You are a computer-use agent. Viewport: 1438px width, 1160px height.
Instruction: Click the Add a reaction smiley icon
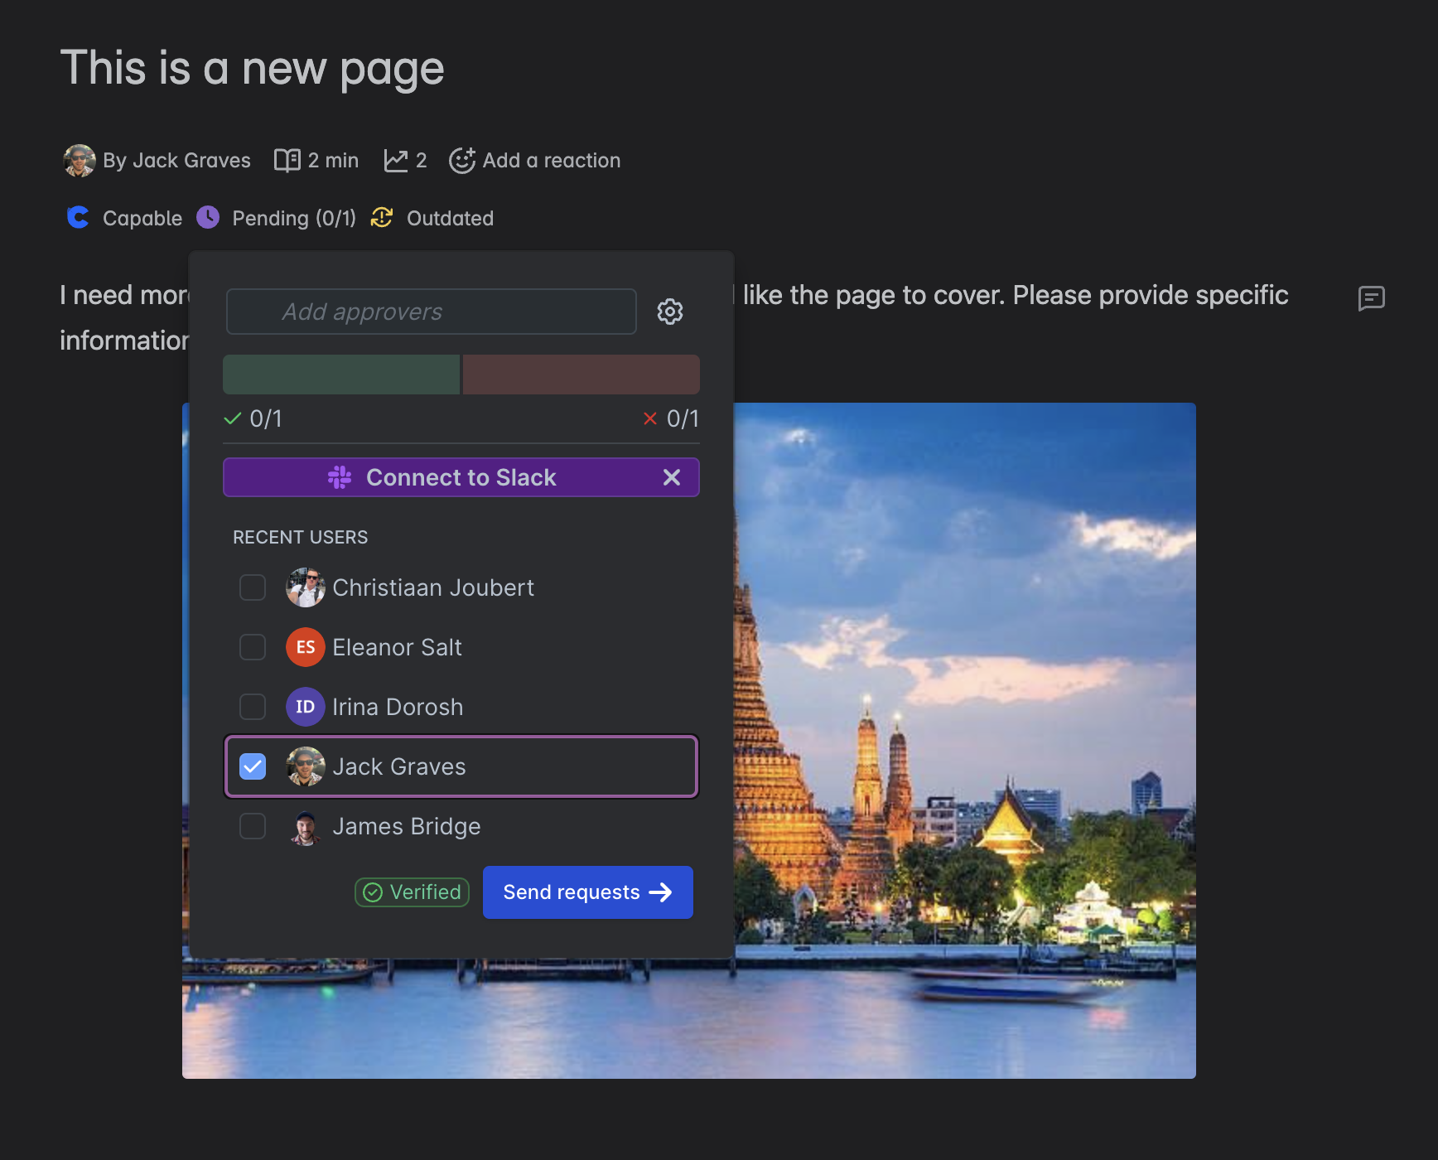461,160
